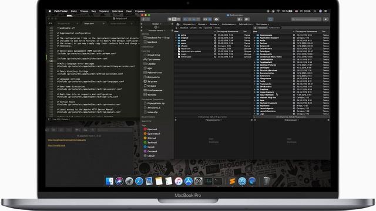Open the Действия menu
Image resolution: width=376 pixels, height=211 pixels.
pyautogui.click(x=117, y=11)
